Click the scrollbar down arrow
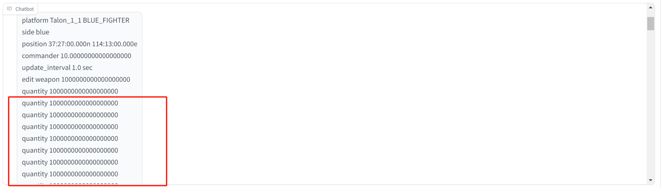Viewport: 661px width, 188px height. [x=651, y=180]
